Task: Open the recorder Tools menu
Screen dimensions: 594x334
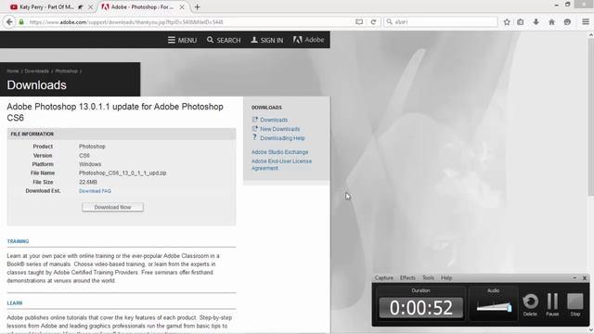Action: pyautogui.click(x=428, y=278)
